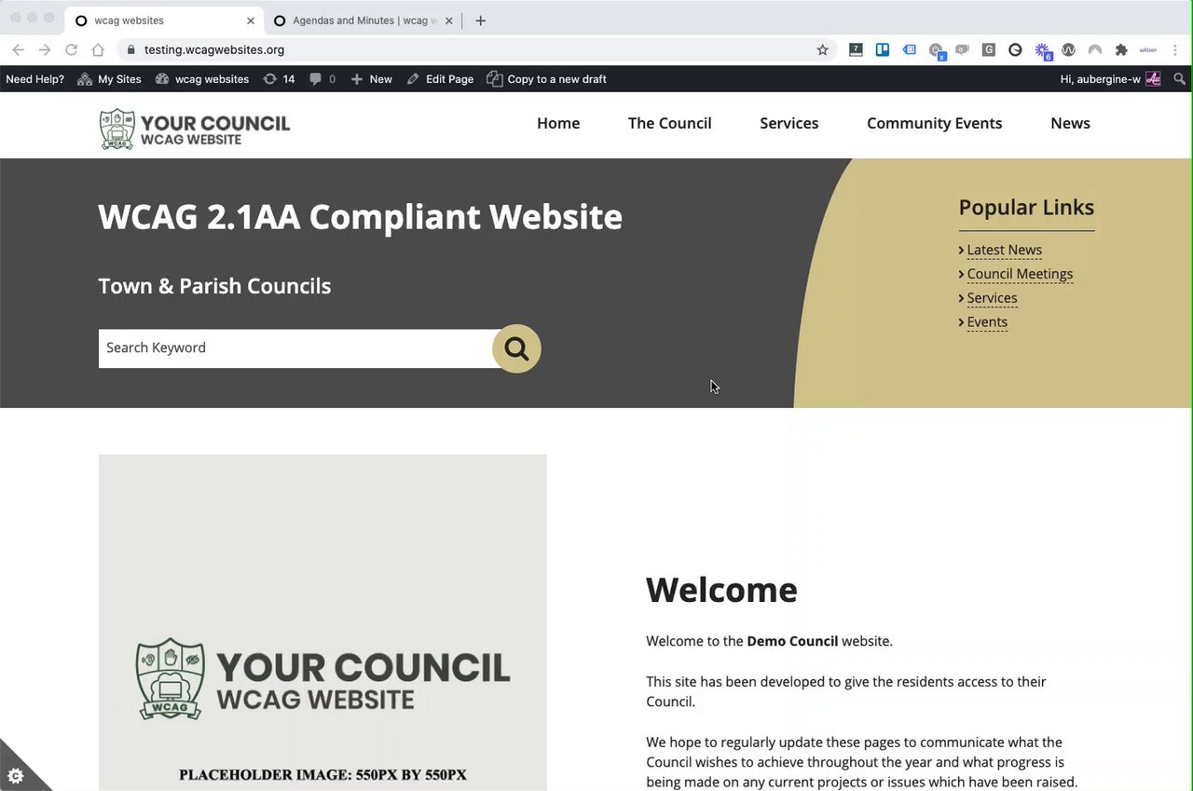
Task: Open the comments bubble in admin bar
Action: [x=322, y=79]
